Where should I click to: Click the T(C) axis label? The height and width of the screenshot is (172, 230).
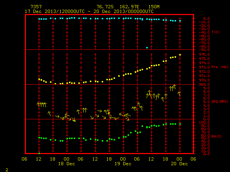tap(216, 32)
